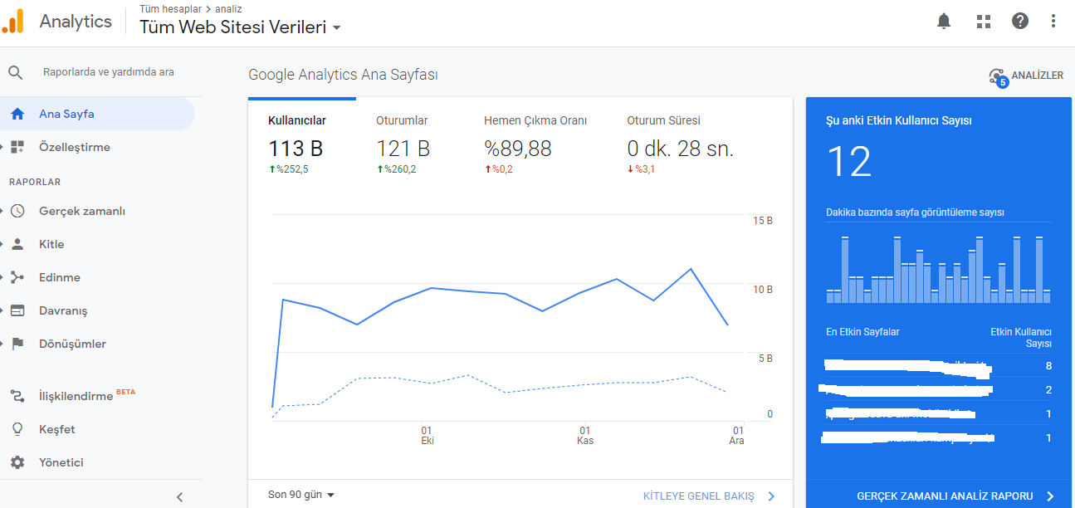Open the Yönetici gear icon
The image size is (1075, 508).
tap(17, 462)
